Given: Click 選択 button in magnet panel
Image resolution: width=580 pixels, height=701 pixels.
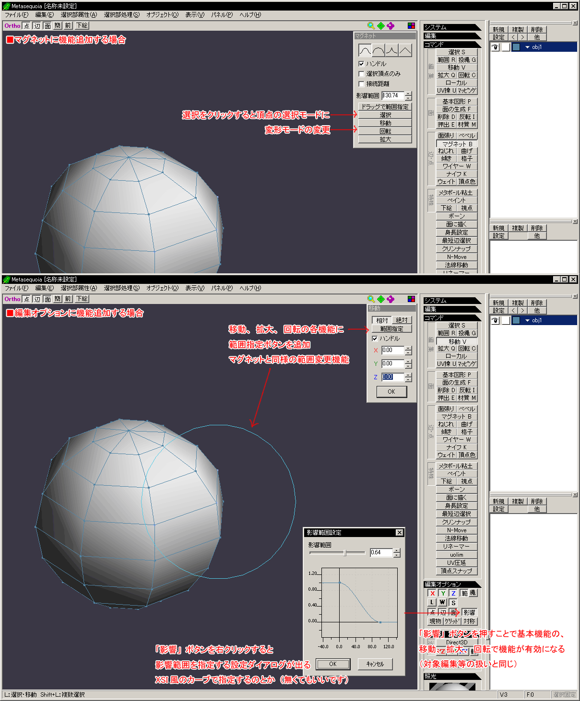Looking at the screenshot, I should click(385, 115).
